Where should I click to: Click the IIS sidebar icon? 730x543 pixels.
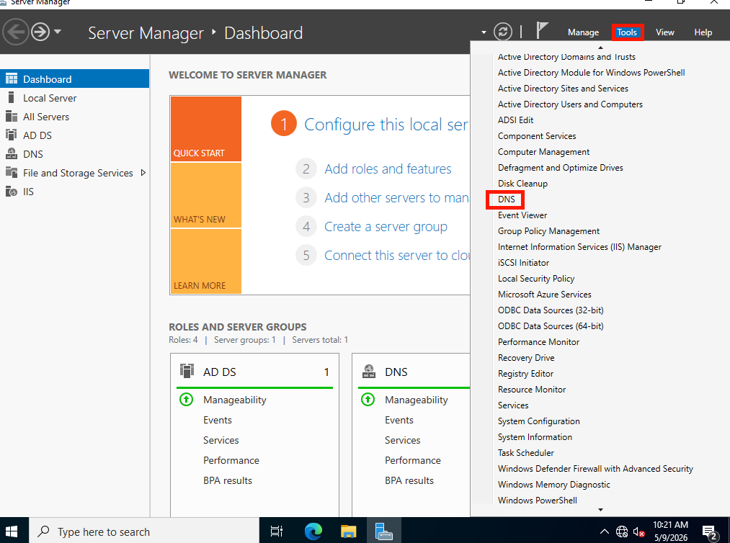point(12,192)
